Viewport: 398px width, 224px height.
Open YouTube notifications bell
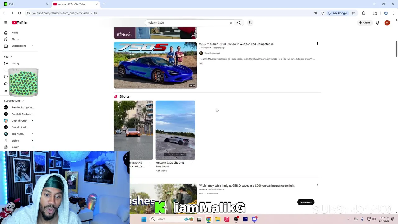(377, 23)
